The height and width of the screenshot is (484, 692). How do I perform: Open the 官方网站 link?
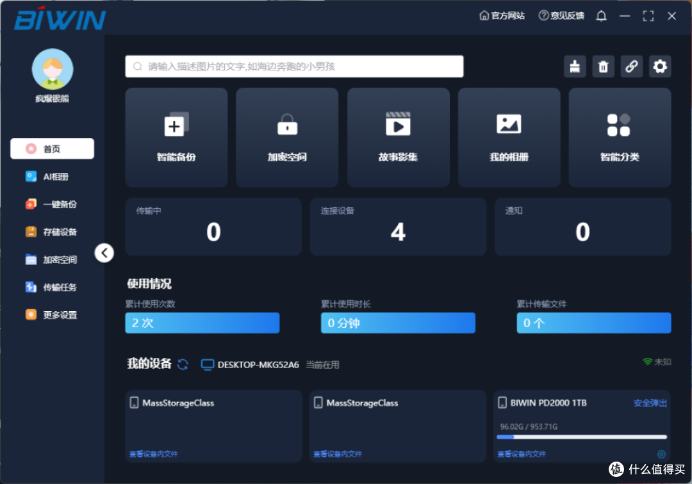tap(502, 16)
